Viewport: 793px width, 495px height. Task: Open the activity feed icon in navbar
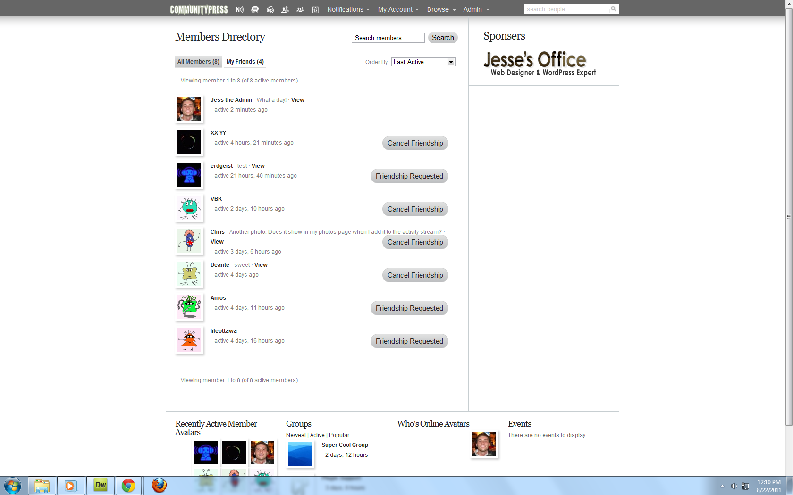[240, 9]
